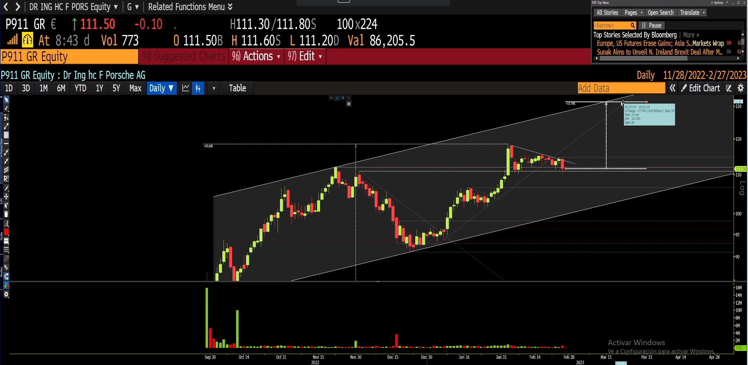Pick the red annotation color swatch
Viewport: 748px width, 365px height.
tap(6, 232)
